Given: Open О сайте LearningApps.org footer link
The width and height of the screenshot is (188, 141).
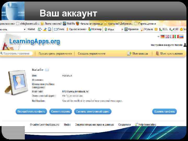Looking at the screenshot, I should coord(45,125).
